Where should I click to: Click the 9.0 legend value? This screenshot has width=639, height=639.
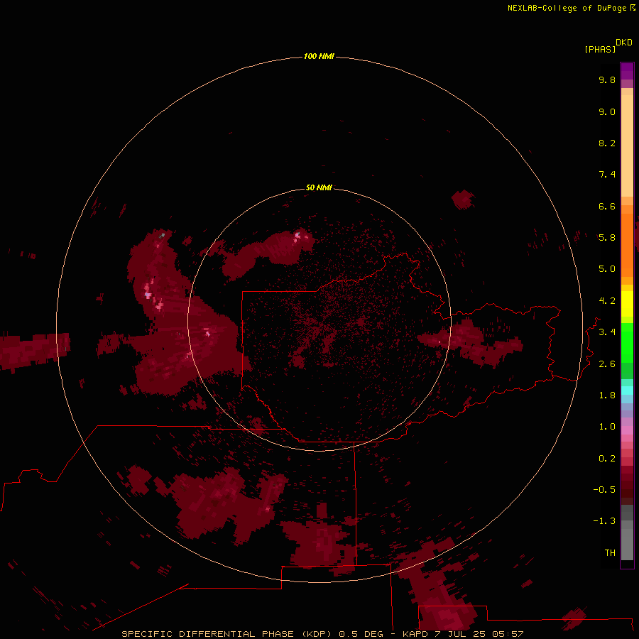pyautogui.click(x=607, y=111)
